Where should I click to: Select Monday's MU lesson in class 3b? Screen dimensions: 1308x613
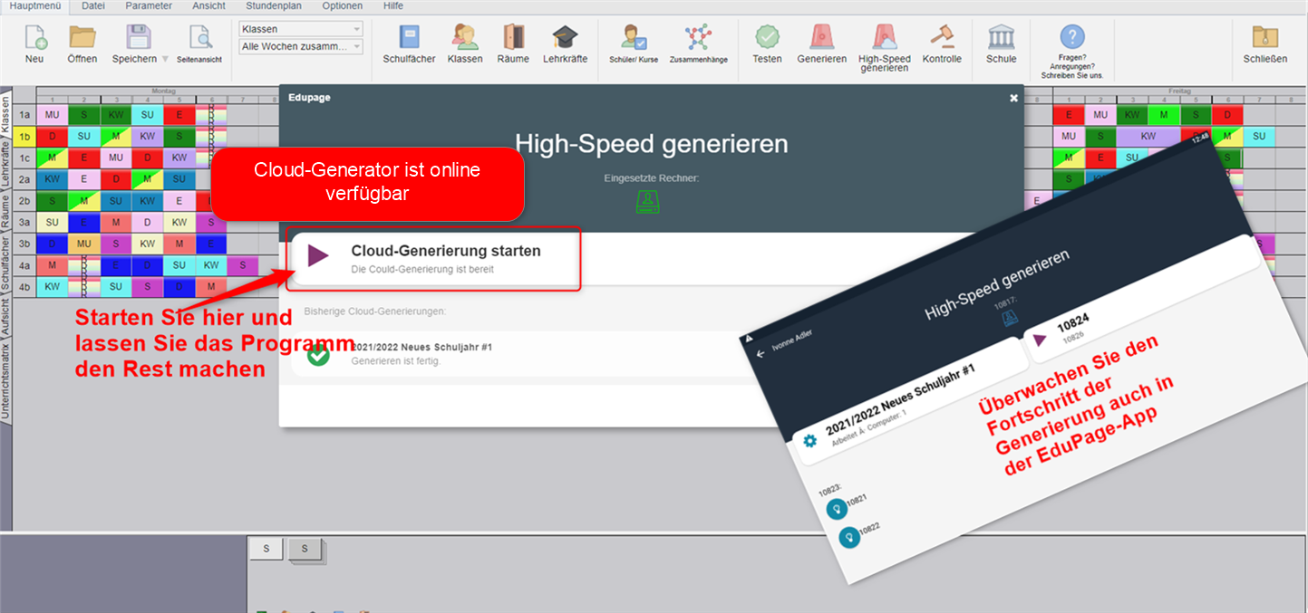click(x=84, y=244)
